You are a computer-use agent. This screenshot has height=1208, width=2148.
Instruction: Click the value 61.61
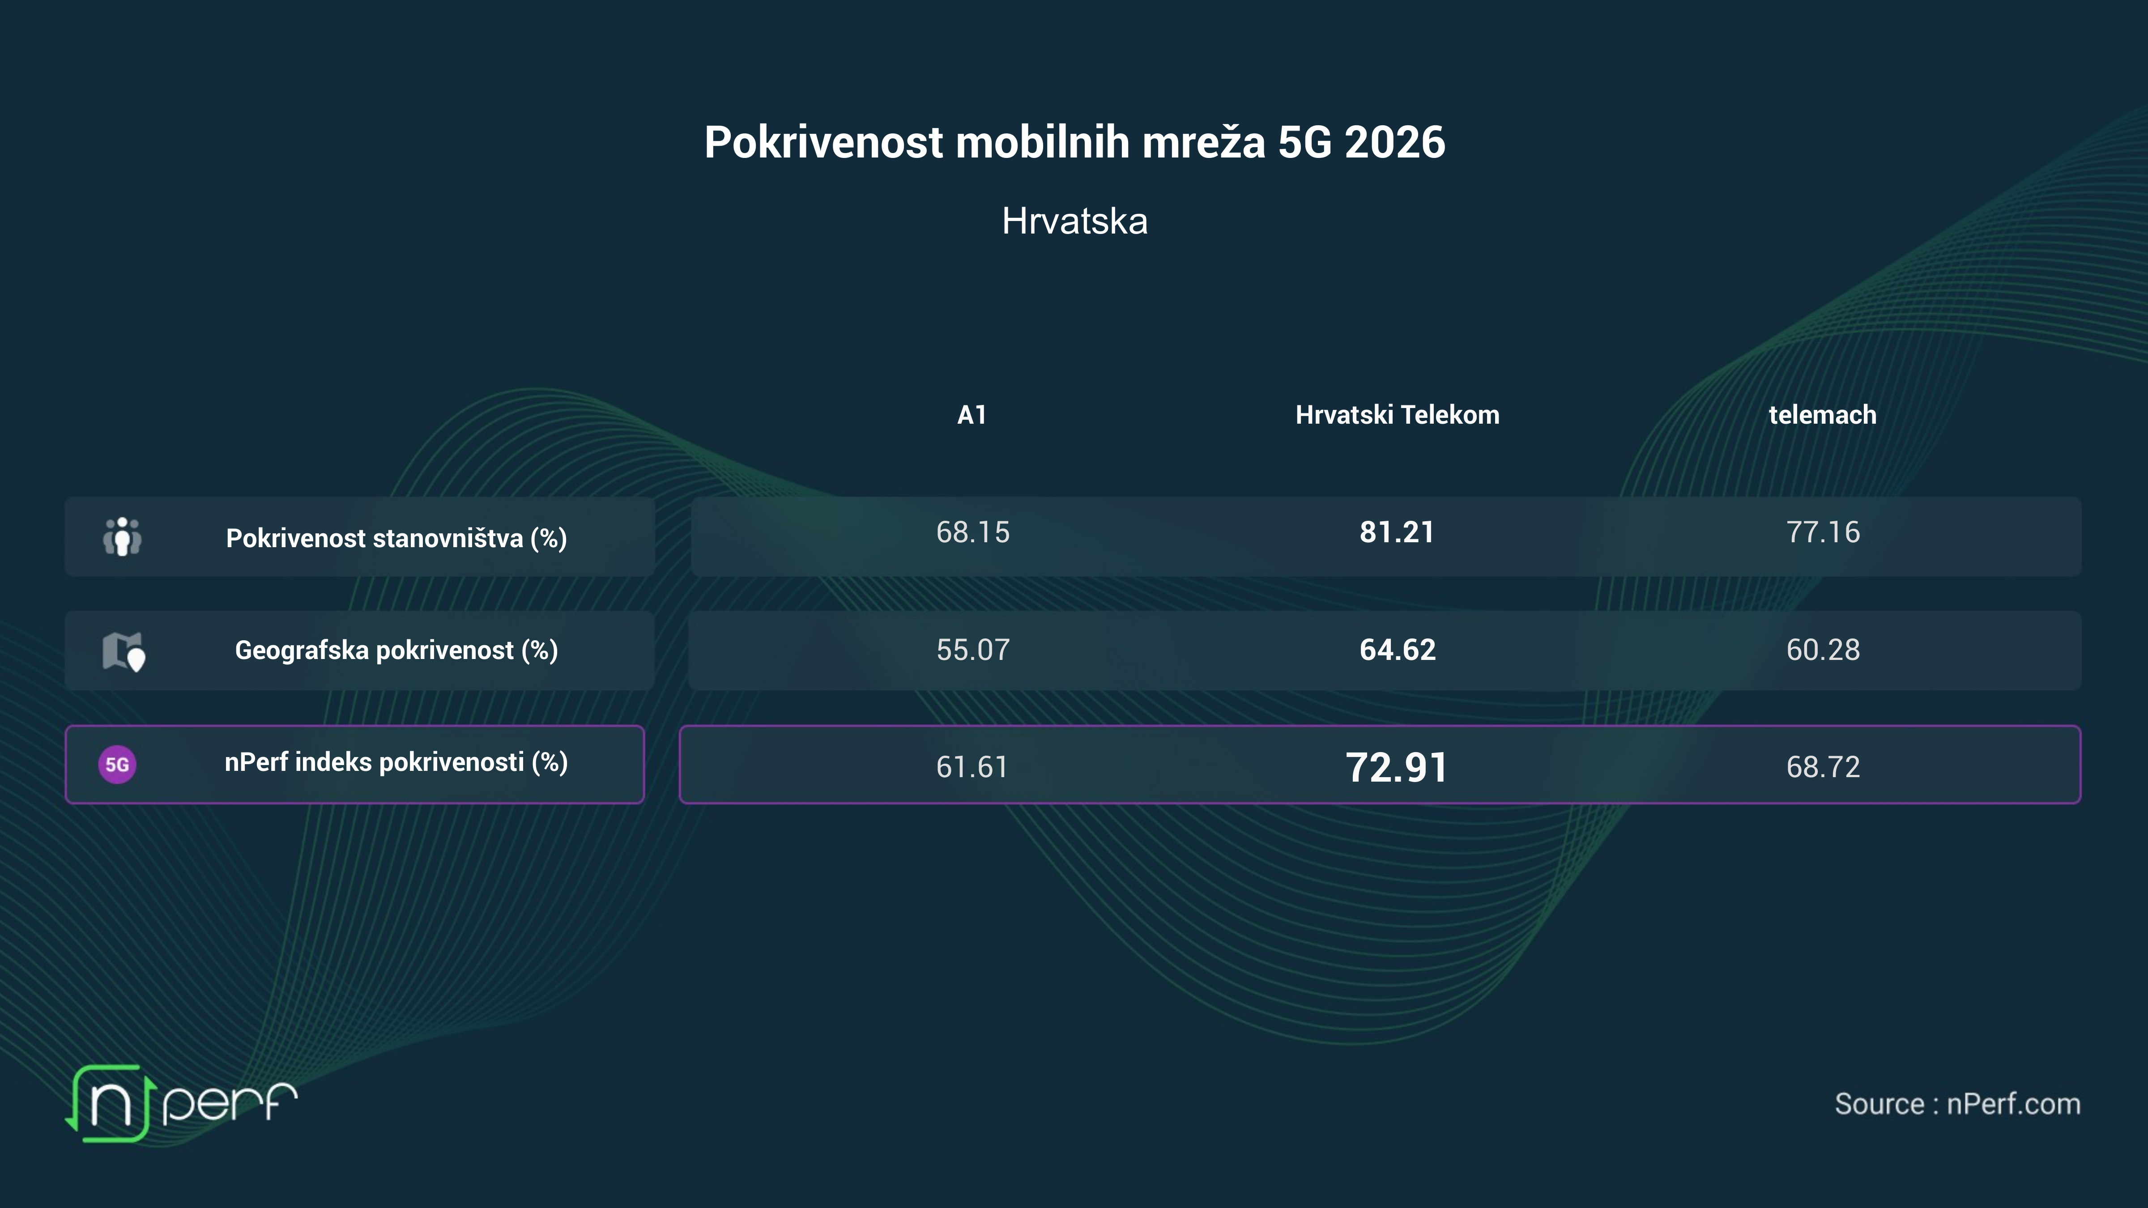pos(972,767)
